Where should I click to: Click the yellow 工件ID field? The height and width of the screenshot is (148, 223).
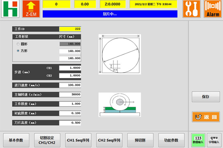70,29
